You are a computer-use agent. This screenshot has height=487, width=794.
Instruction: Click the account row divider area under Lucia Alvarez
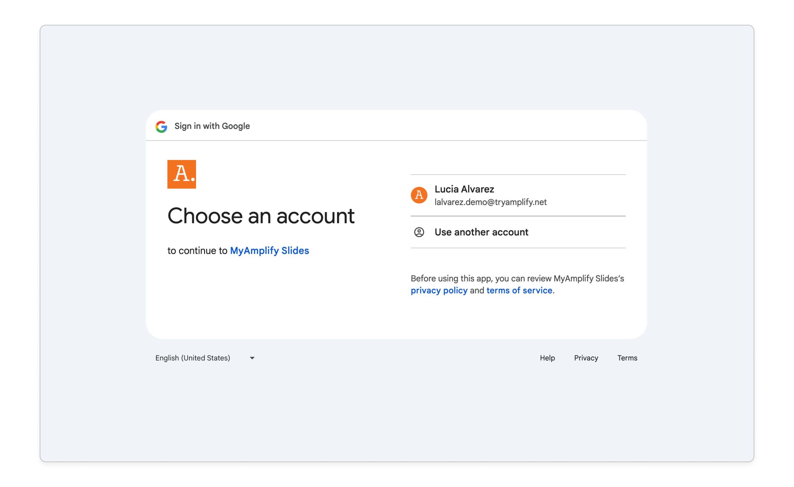518,215
